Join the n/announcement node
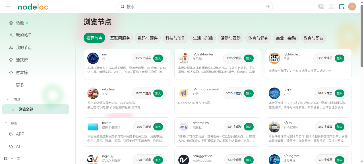 click(x=249, y=93)
